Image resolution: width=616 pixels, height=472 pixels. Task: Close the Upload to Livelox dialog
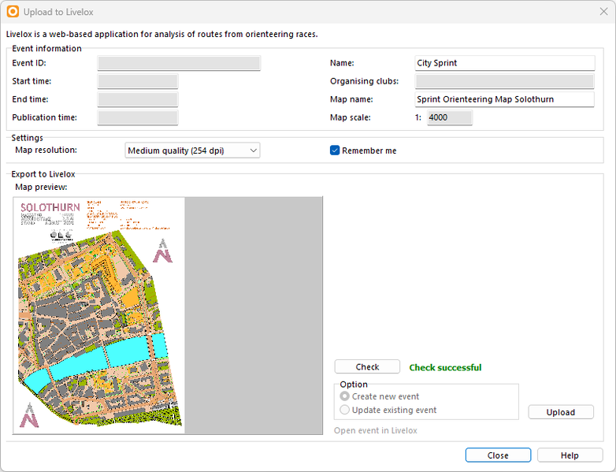[x=604, y=12]
